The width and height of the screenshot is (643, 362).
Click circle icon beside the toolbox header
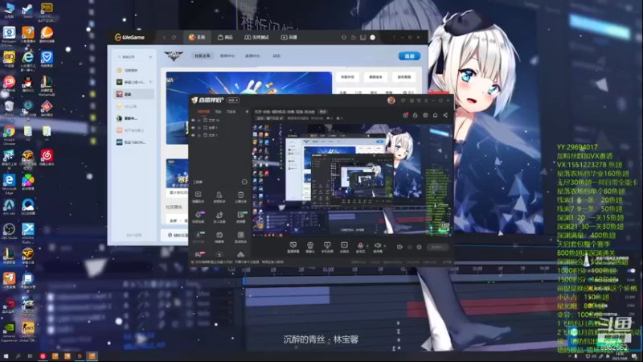[244, 182]
